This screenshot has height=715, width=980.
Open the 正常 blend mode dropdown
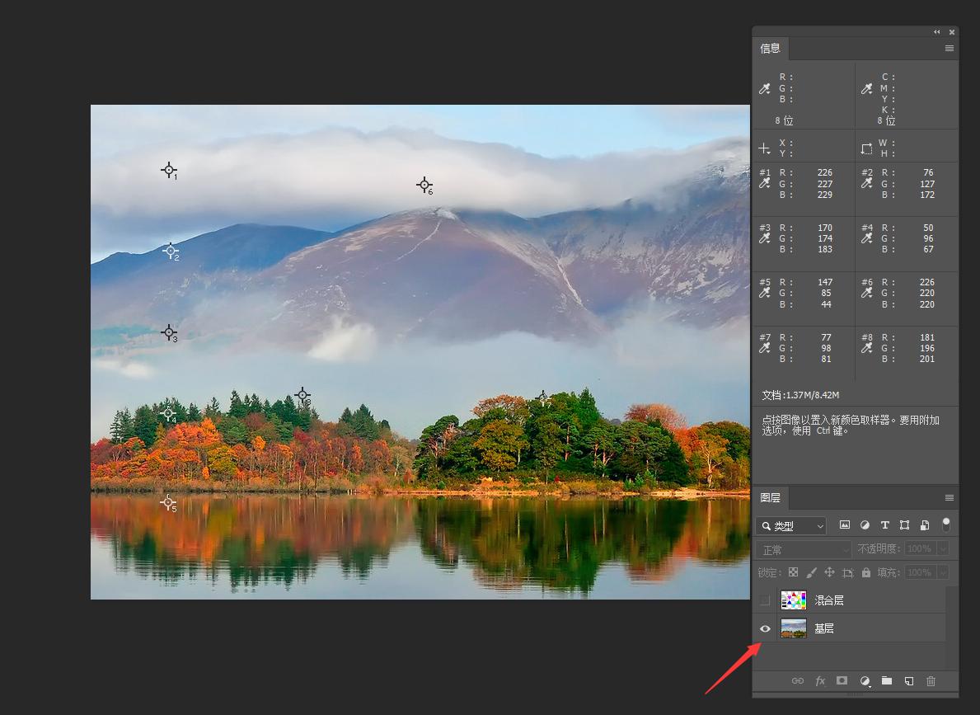[x=804, y=549]
